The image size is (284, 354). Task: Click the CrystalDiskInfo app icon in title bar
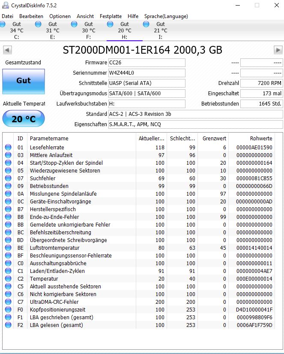pyautogui.click(x=6, y=5)
